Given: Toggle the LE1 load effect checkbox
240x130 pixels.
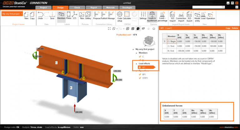Looking at the screenshot, I should 140,67.
